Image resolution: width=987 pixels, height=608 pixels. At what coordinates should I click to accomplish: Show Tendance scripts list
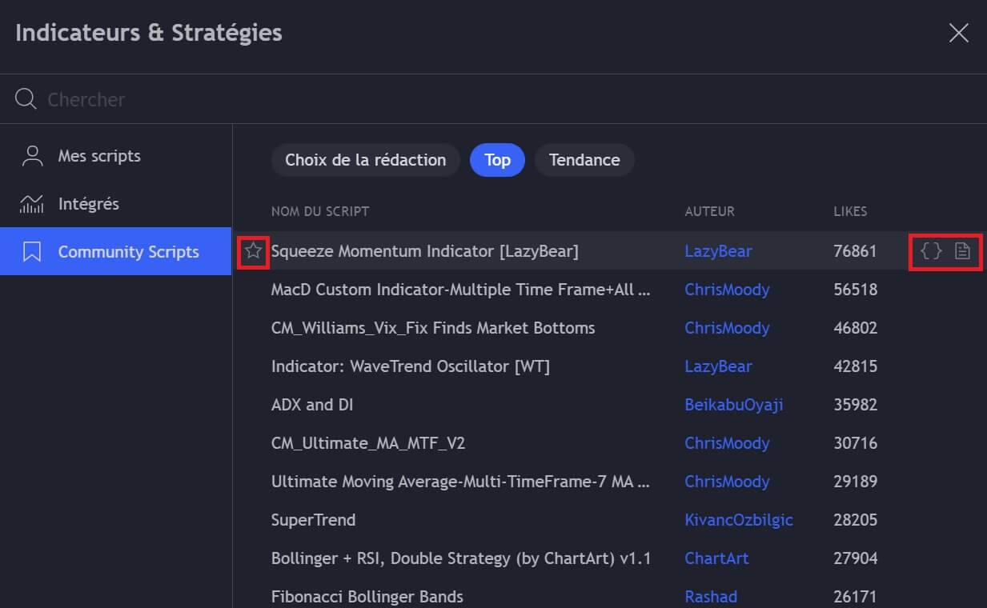tap(584, 160)
